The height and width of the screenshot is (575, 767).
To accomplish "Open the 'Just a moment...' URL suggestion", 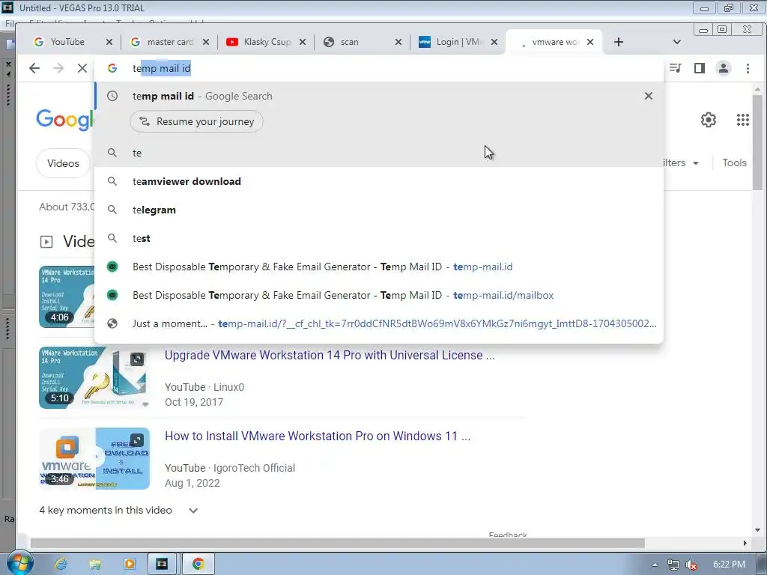I will tap(379, 323).
